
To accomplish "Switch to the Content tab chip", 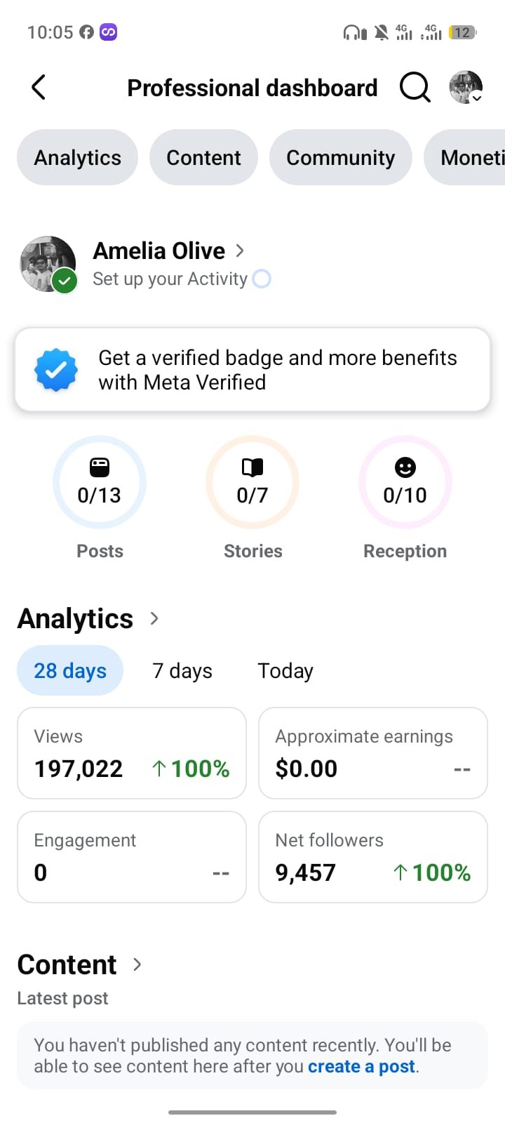I will pos(204,157).
